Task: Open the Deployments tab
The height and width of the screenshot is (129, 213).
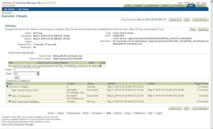Action: (x=153, y=5)
